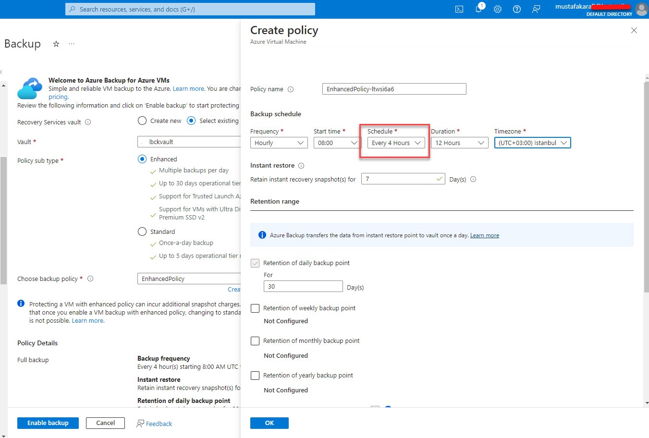Click the help question mark icon
Screen dimensions: 649x438
pos(517,9)
